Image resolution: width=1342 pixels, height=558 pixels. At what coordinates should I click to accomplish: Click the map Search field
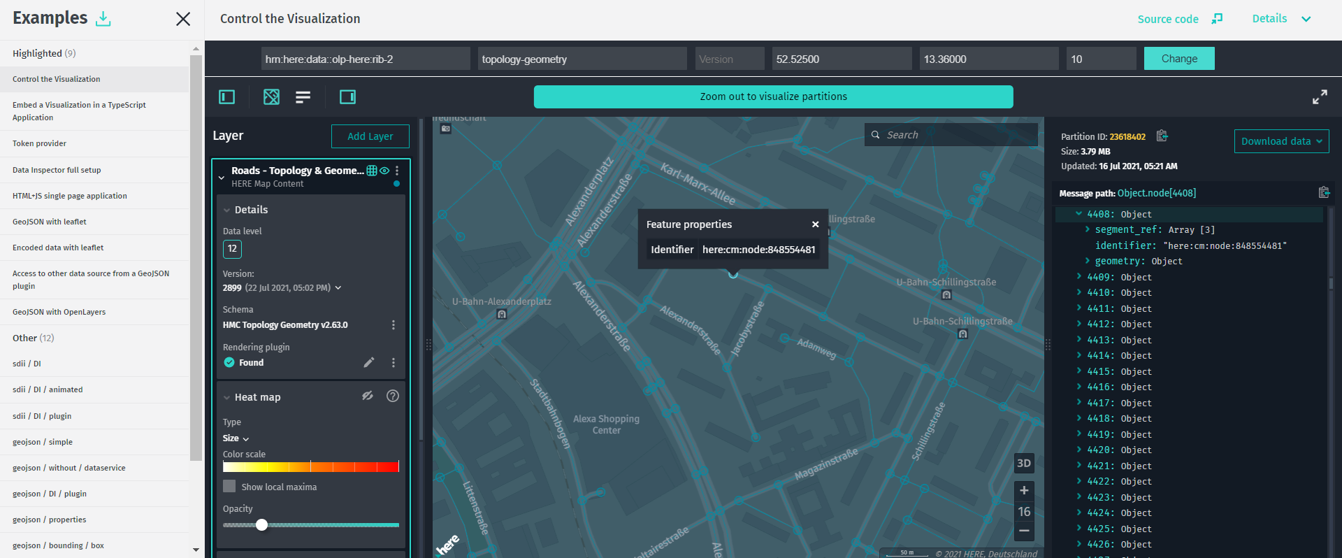pos(951,135)
